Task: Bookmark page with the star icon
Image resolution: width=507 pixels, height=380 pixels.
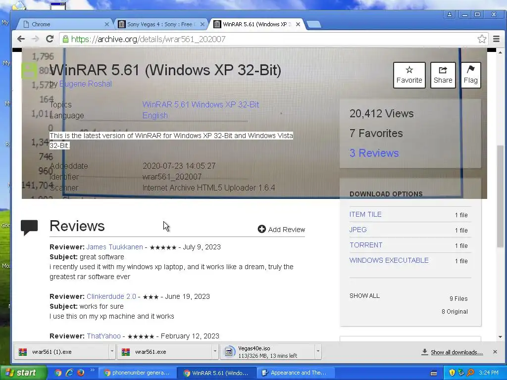Action: pos(482,39)
